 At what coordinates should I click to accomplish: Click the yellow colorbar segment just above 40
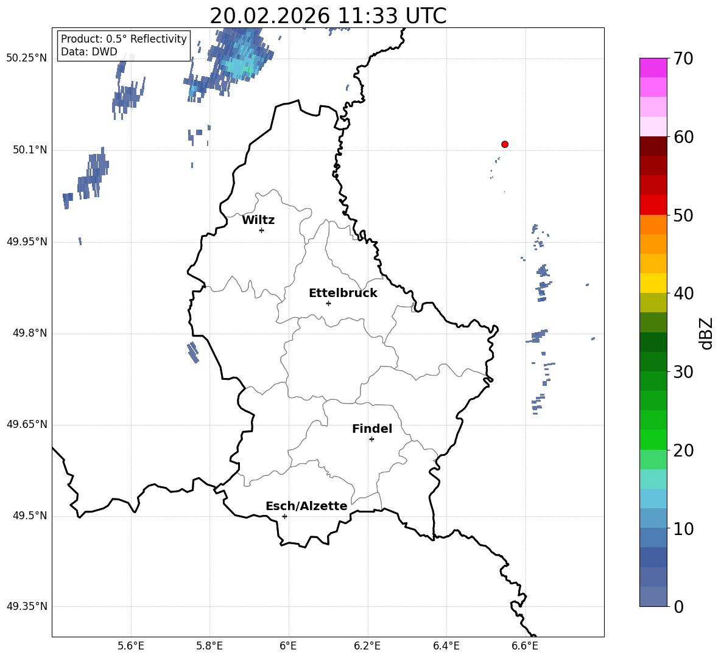coord(653,283)
